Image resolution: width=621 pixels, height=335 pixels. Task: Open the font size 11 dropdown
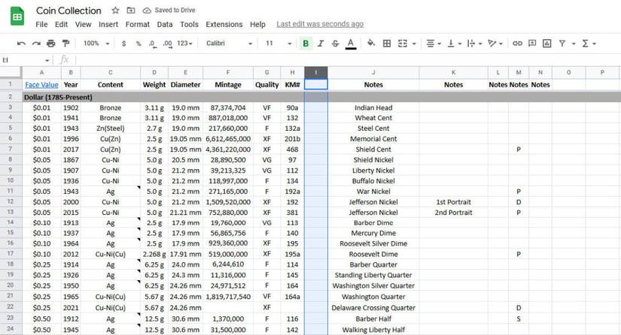click(x=275, y=44)
